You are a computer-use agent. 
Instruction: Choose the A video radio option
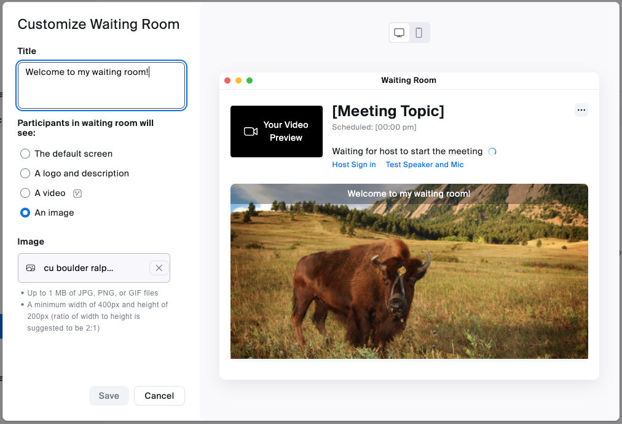[25, 193]
